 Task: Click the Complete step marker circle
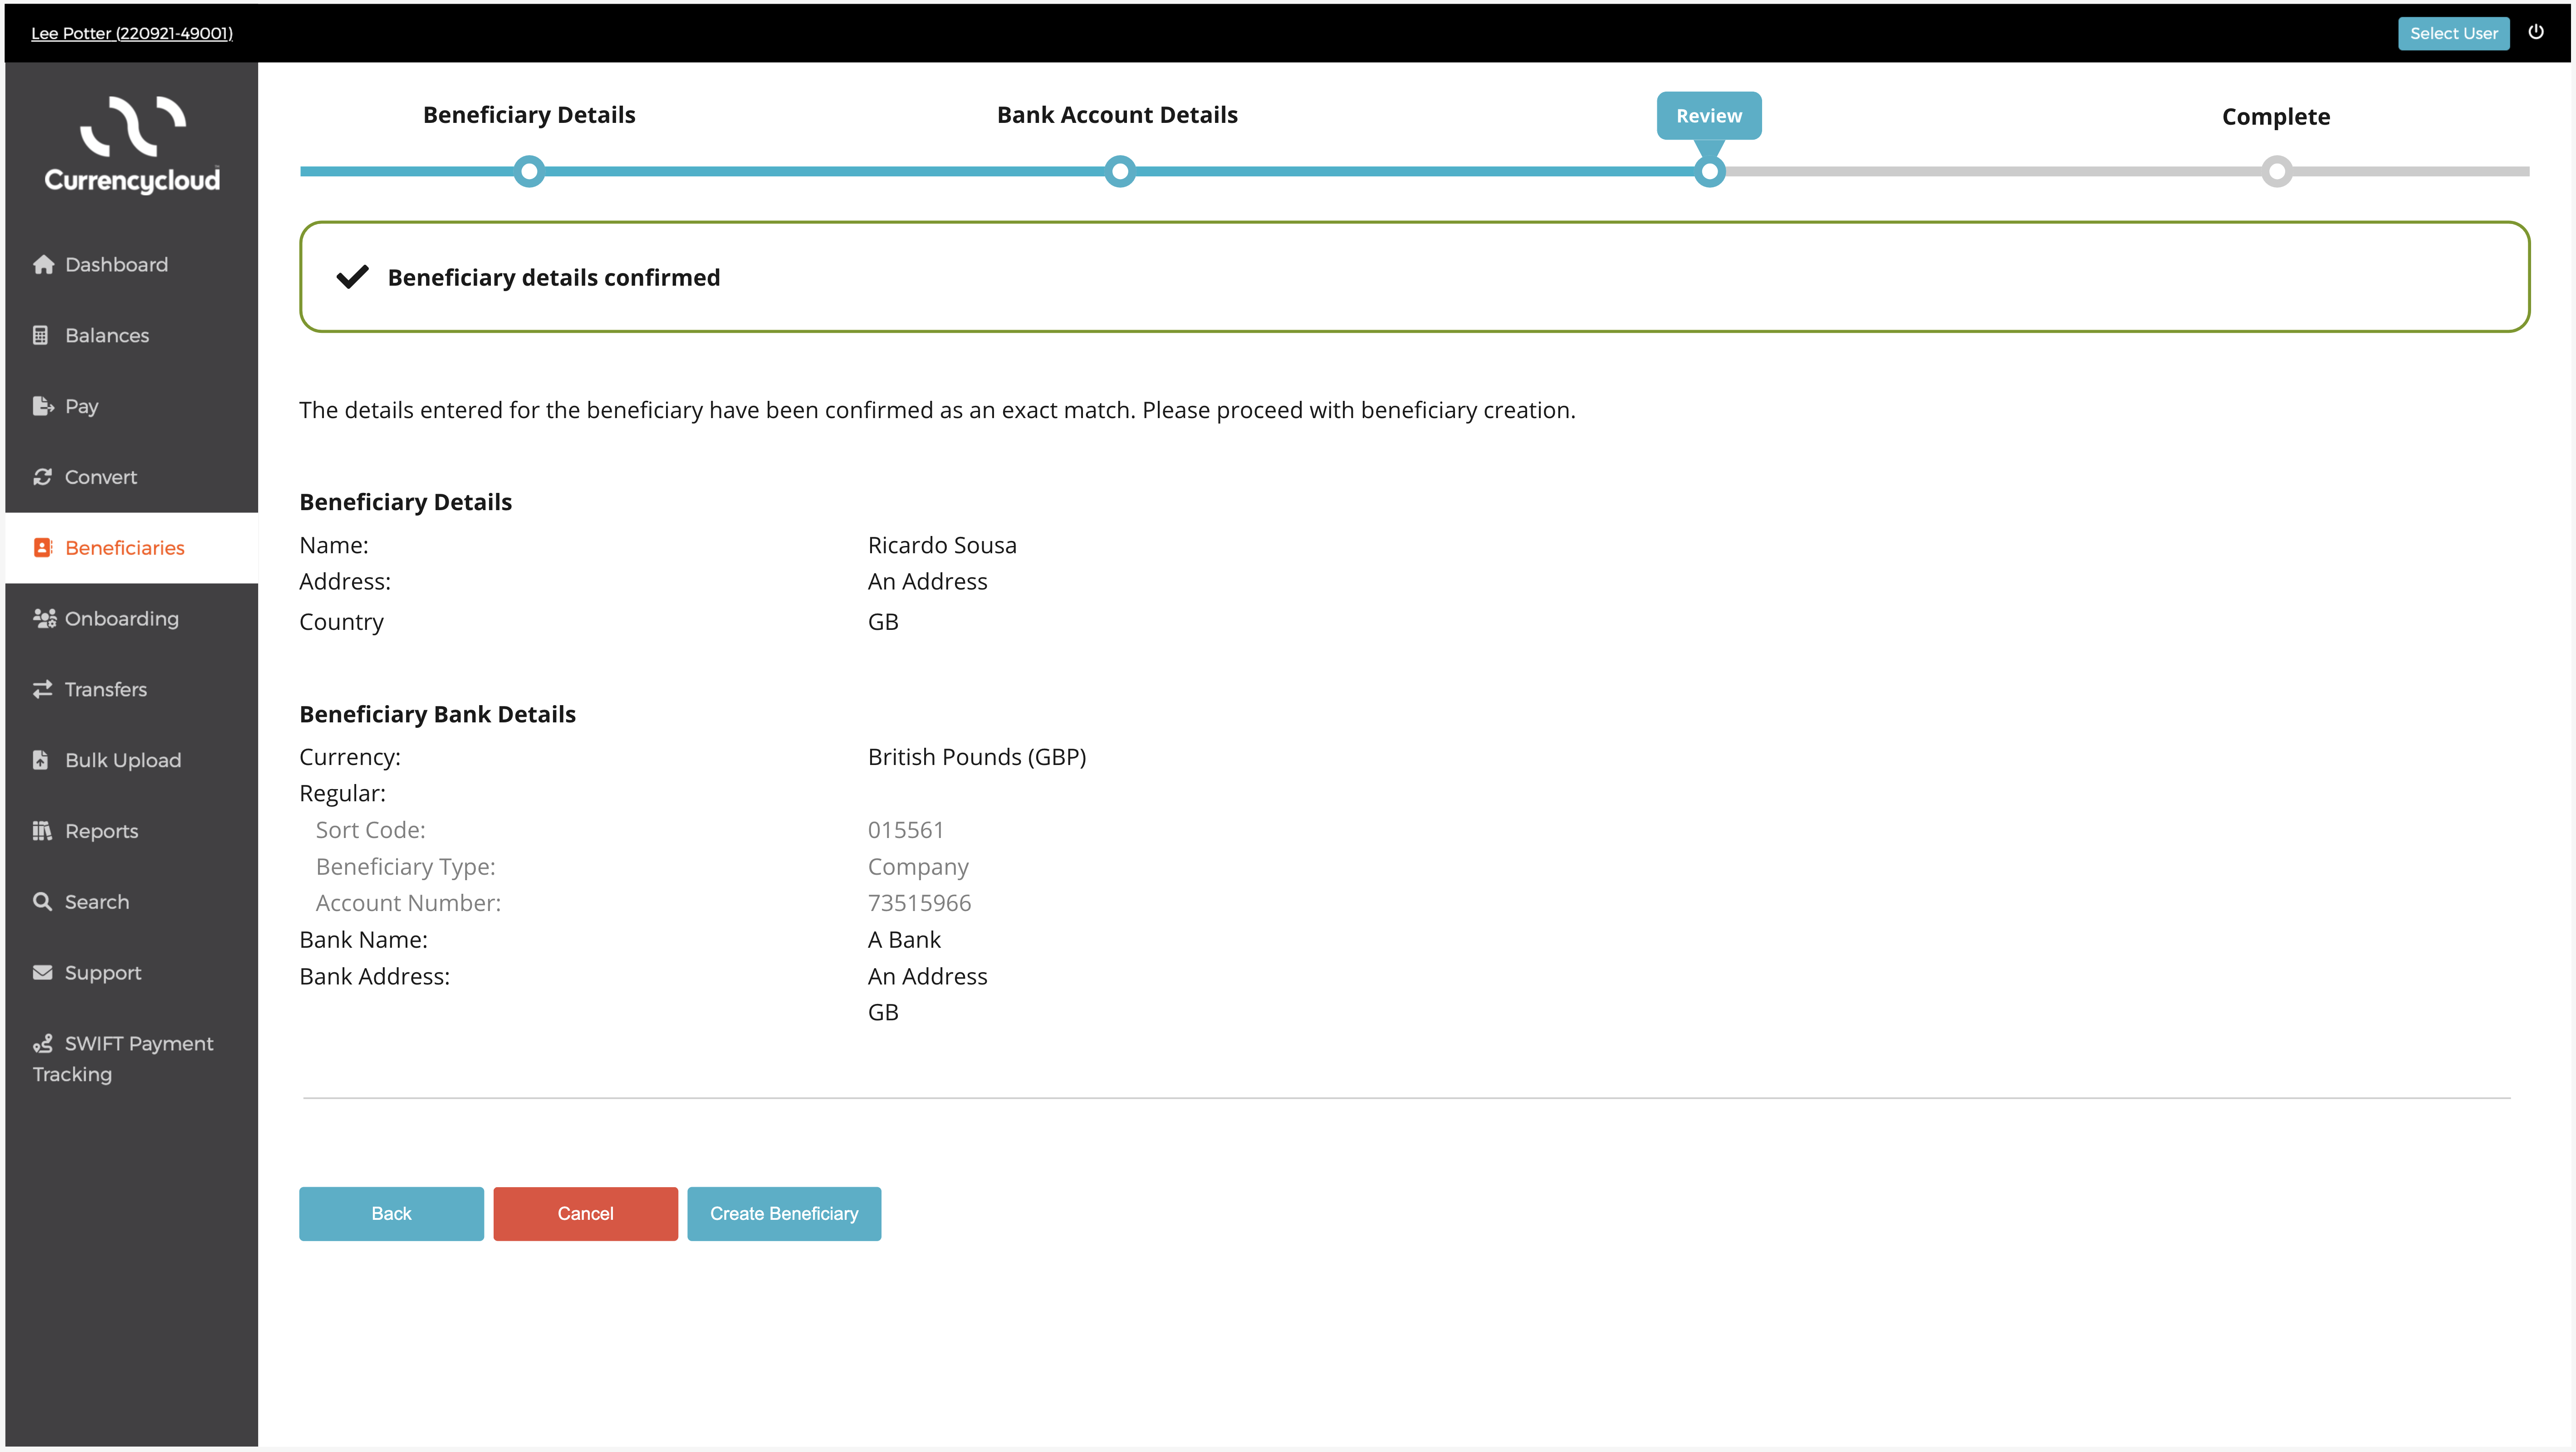2277,171
